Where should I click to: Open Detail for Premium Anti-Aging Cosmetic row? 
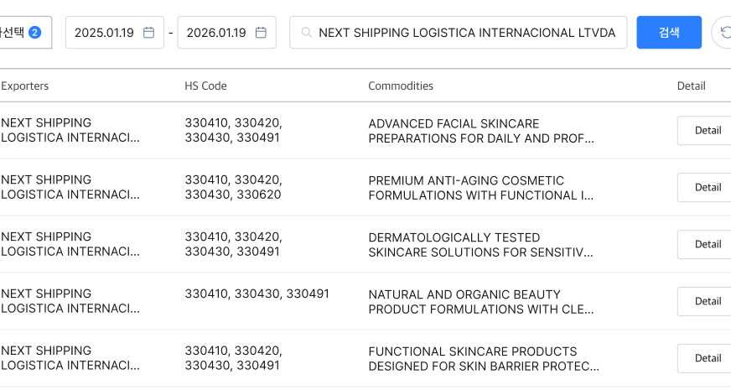707,188
